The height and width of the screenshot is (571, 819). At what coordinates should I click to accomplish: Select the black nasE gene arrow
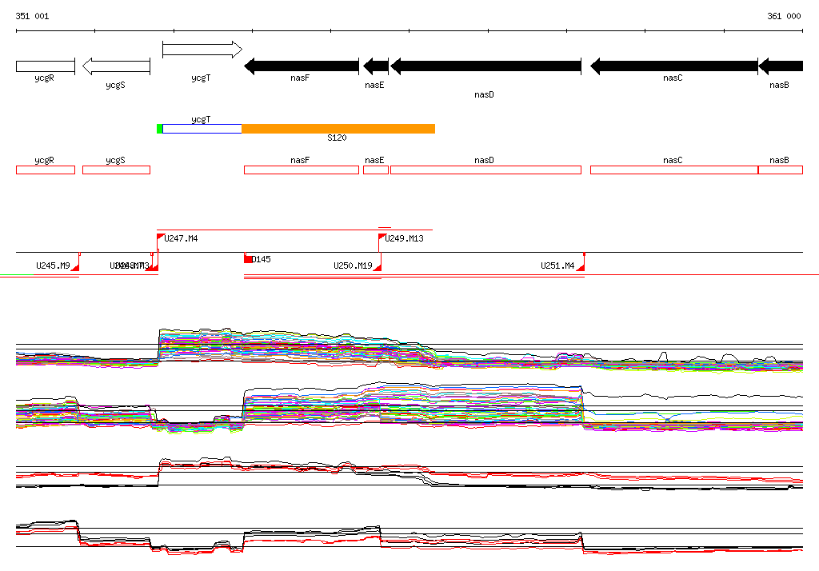pos(376,66)
